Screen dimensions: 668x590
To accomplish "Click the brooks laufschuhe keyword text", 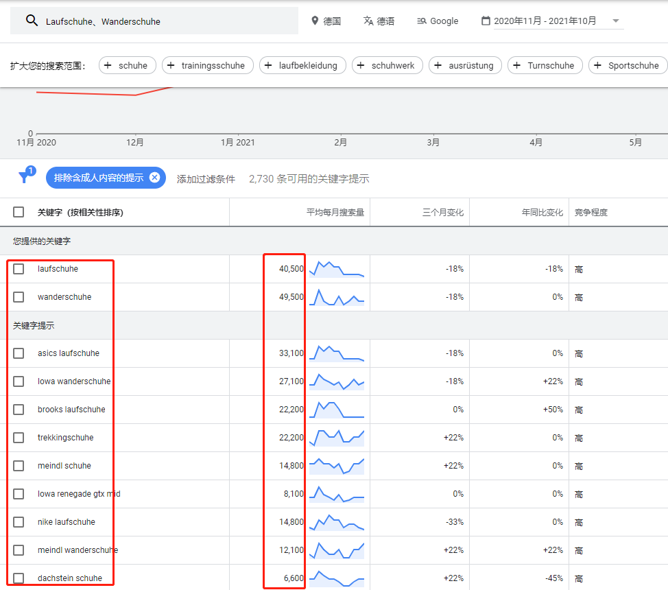I will tap(71, 410).
